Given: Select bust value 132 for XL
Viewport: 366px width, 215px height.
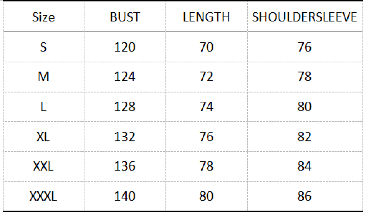Looking at the screenshot, I should click(125, 136).
